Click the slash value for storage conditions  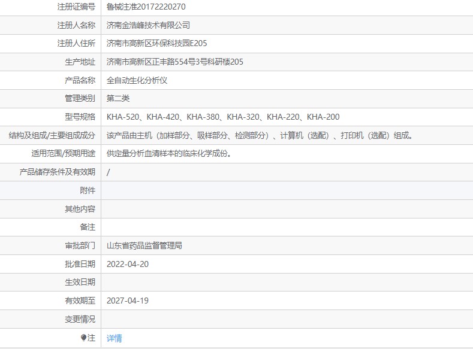pos(109,172)
